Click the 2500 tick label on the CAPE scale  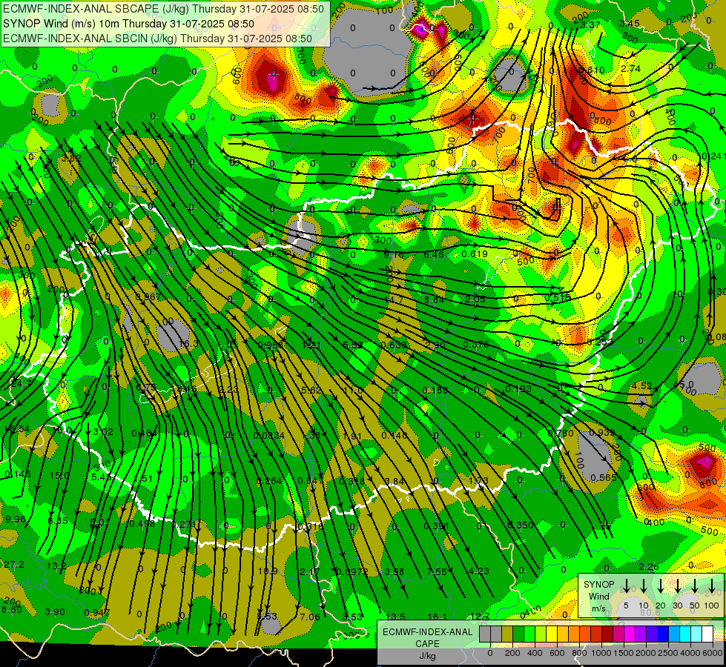[667, 653]
